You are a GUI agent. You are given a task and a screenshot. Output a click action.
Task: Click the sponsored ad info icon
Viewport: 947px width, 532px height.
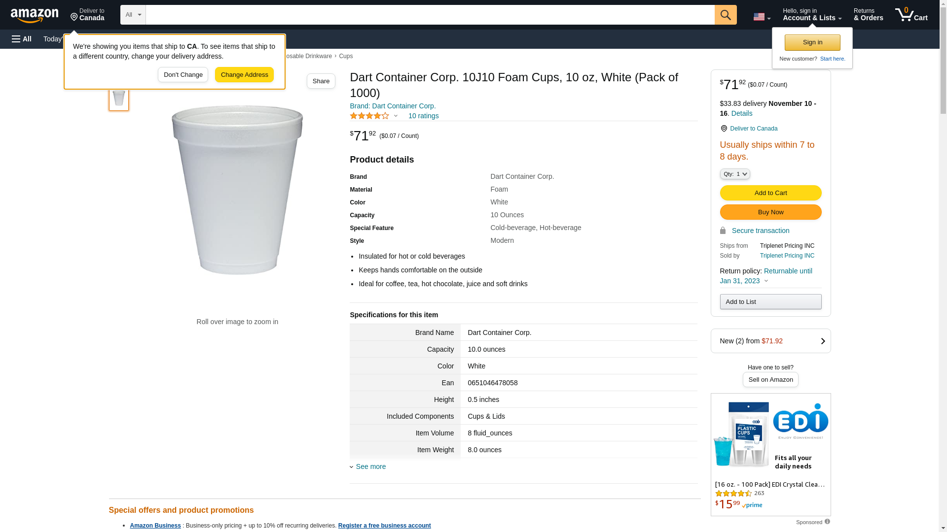tap(827, 522)
